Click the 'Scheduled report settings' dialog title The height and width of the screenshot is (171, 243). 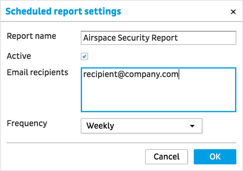point(63,12)
